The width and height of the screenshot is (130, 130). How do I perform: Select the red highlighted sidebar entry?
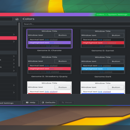point(8,38)
